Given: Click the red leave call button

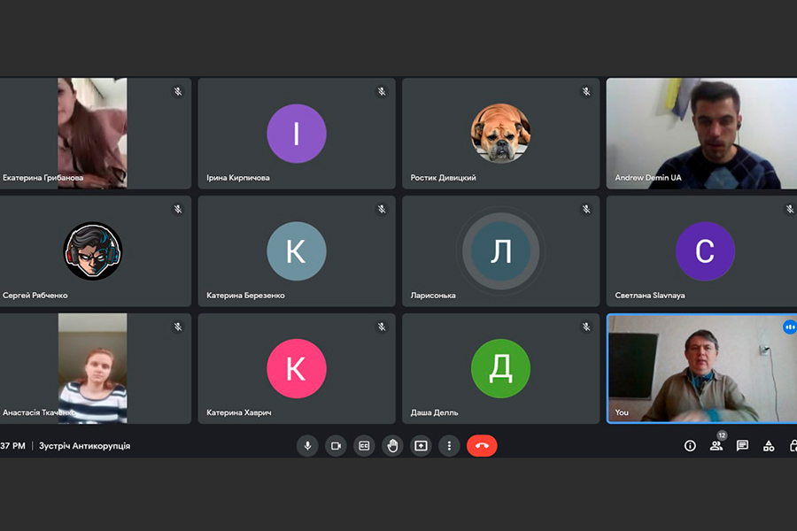Looking at the screenshot, I should [x=482, y=446].
